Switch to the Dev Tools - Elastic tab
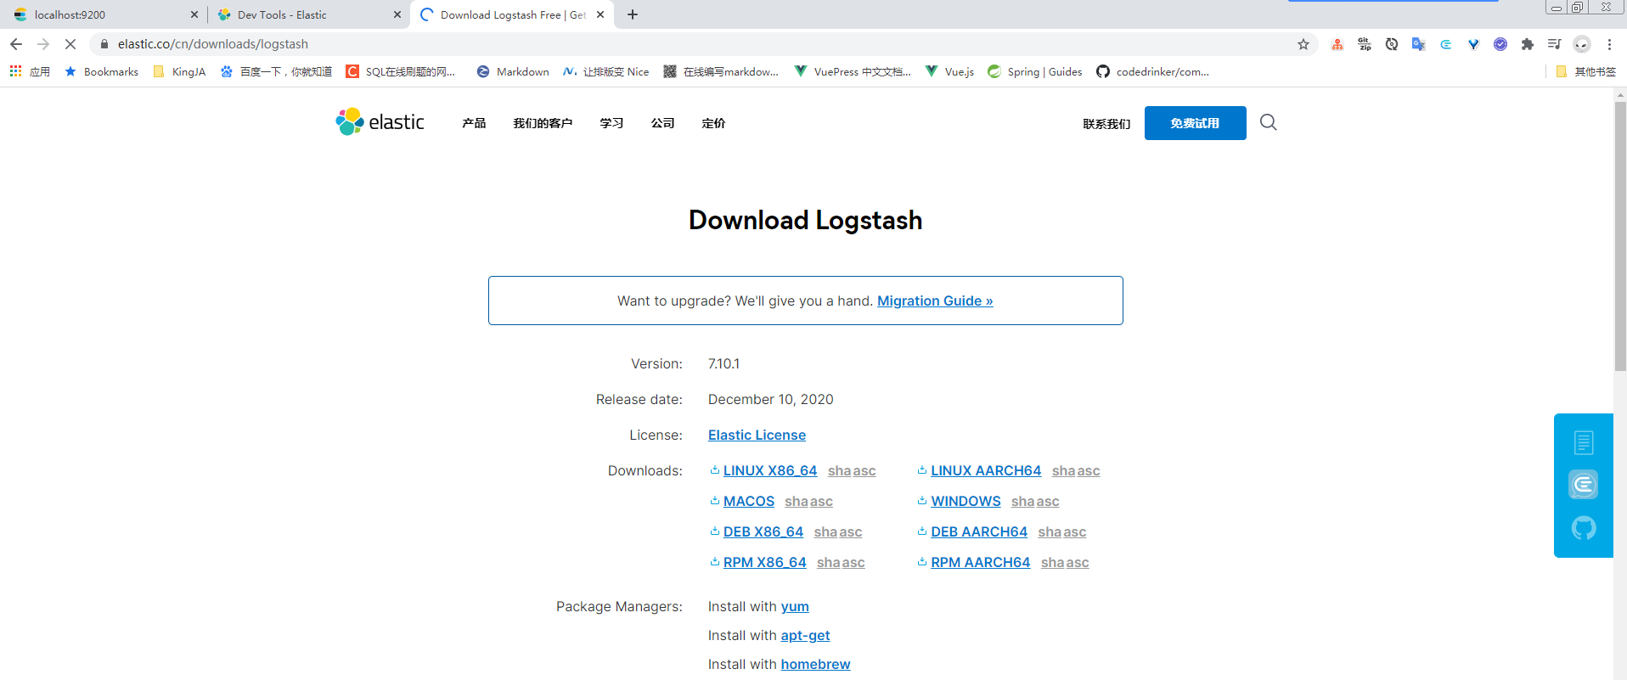 [308, 14]
